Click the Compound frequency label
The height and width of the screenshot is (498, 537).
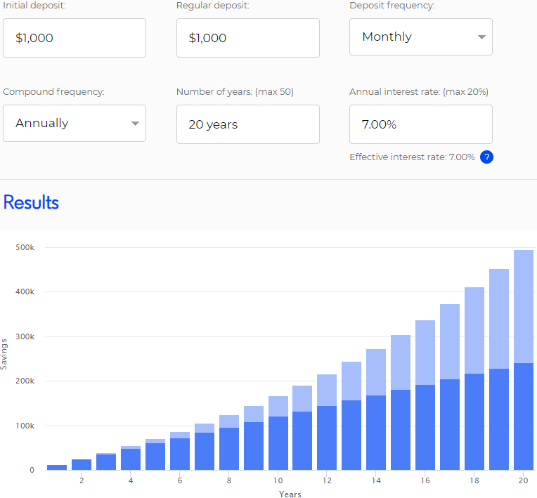[x=53, y=92]
